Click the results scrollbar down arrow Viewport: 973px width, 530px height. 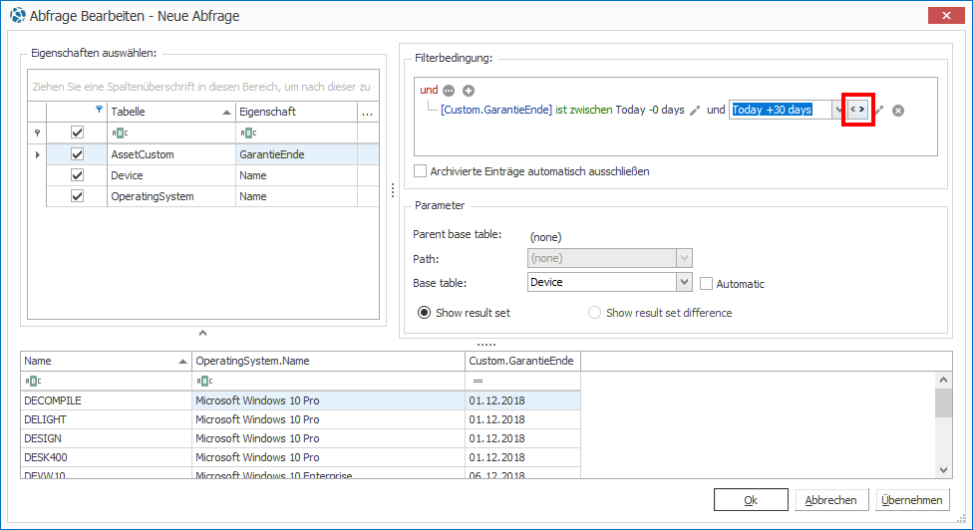[944, 470]
